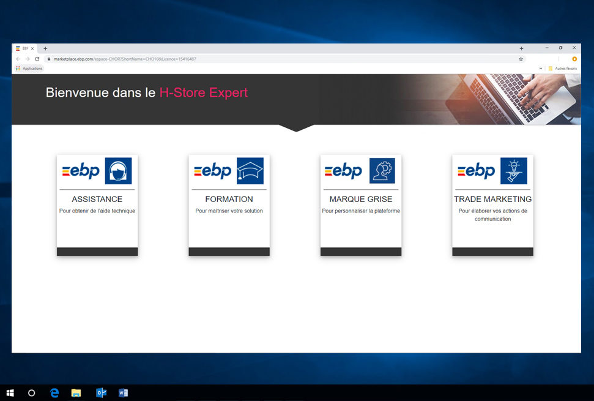This screenshot has height=401, width=594.
Task: Click the plus button near the window controls
Action: [521, 48]
